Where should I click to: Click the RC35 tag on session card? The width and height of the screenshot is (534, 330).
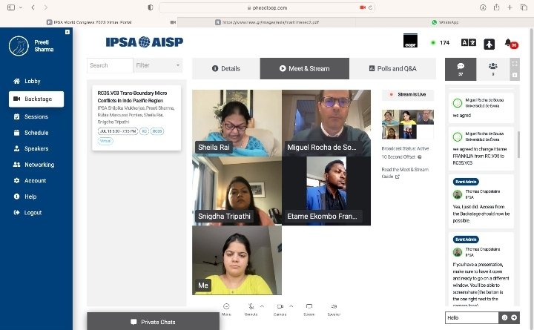157,131
